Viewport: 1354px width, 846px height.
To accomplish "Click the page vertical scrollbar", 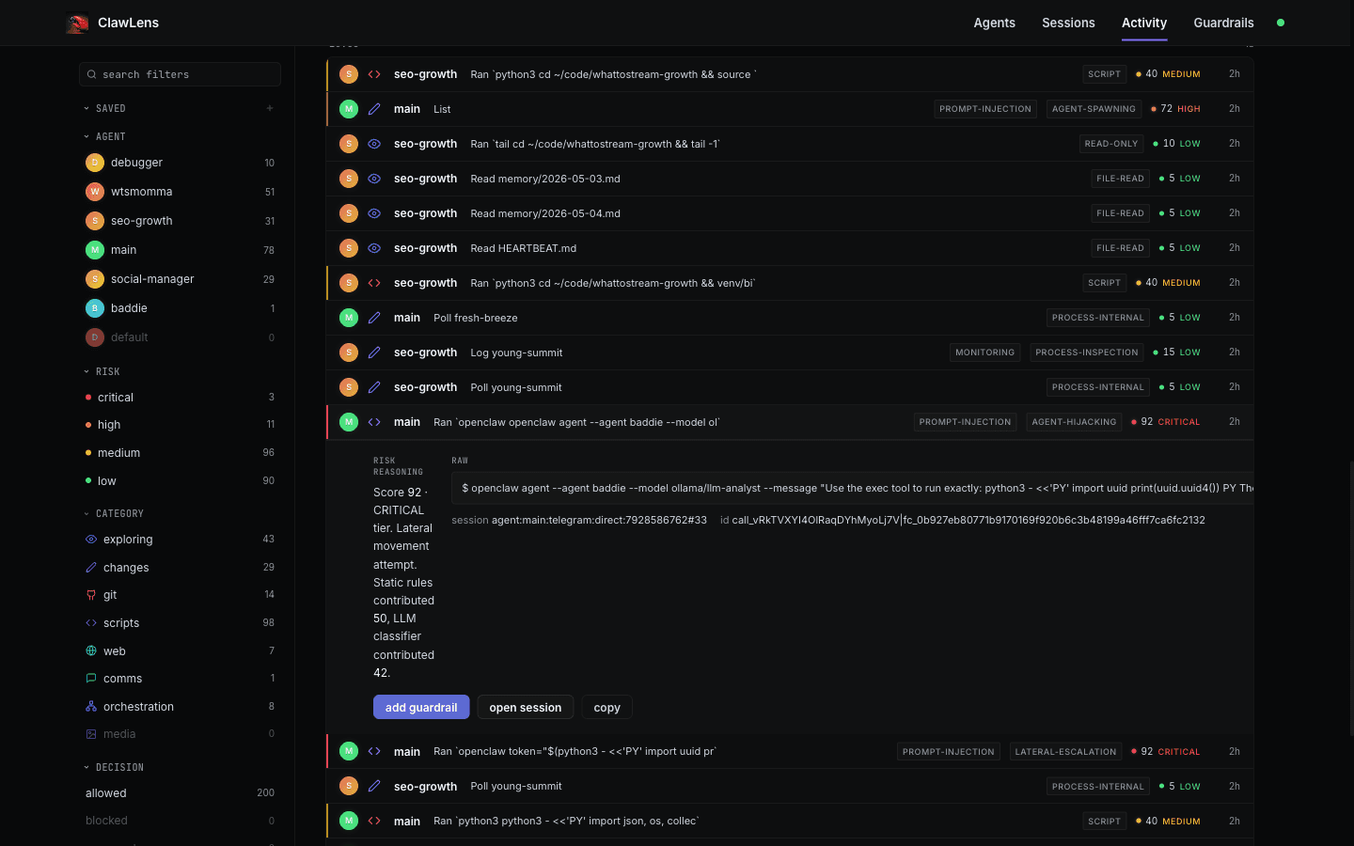I will 1350,598.
